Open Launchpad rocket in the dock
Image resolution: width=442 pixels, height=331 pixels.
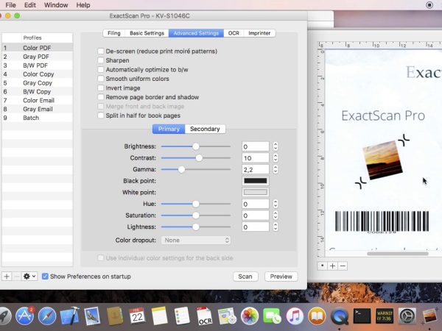pyautogui.click(x=4, y=316)
